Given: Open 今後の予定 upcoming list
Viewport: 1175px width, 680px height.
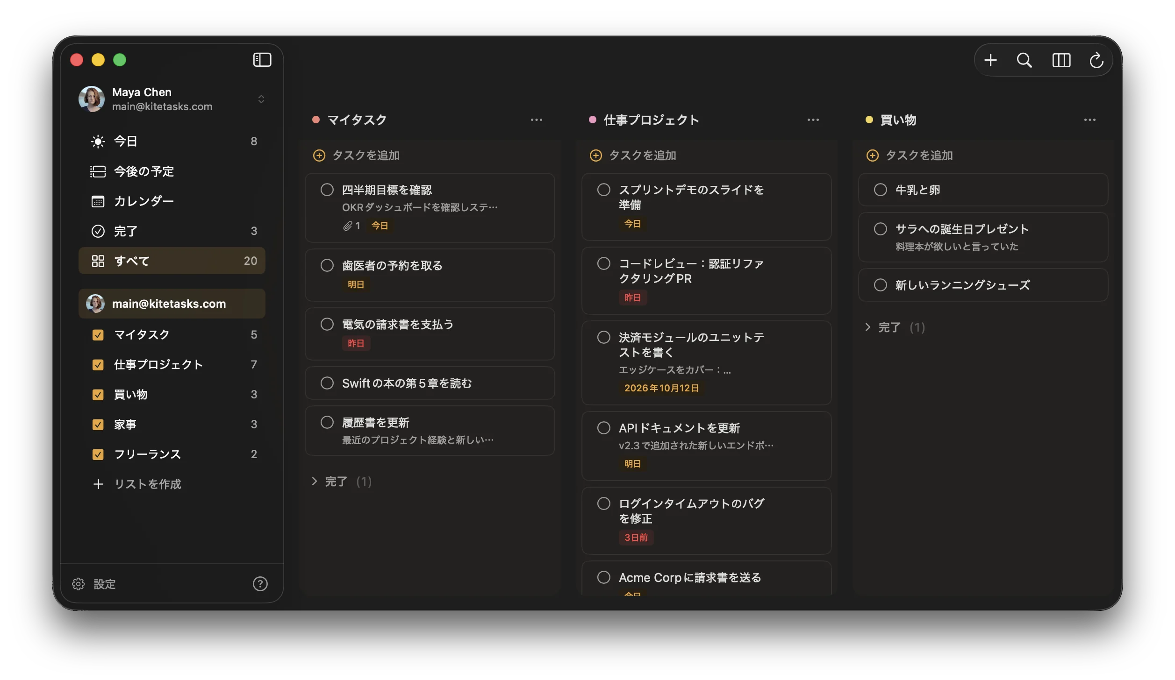Looking at the screenshot, I should (x=172, y=171).
